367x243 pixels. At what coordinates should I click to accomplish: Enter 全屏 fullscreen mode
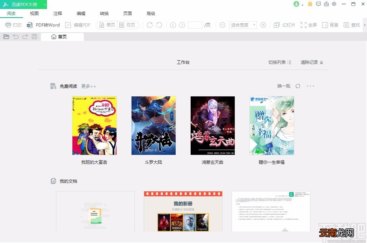[x=309, y=25]
